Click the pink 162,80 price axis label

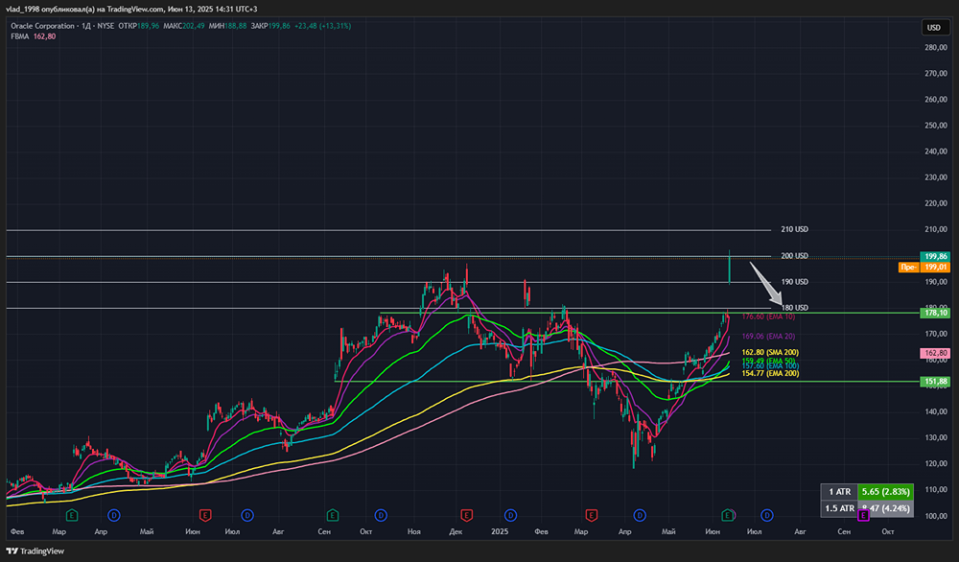click(x=935, y=354)
